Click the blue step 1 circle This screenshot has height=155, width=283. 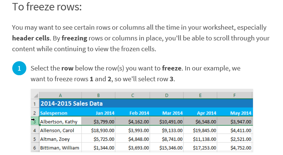(19, 68)
